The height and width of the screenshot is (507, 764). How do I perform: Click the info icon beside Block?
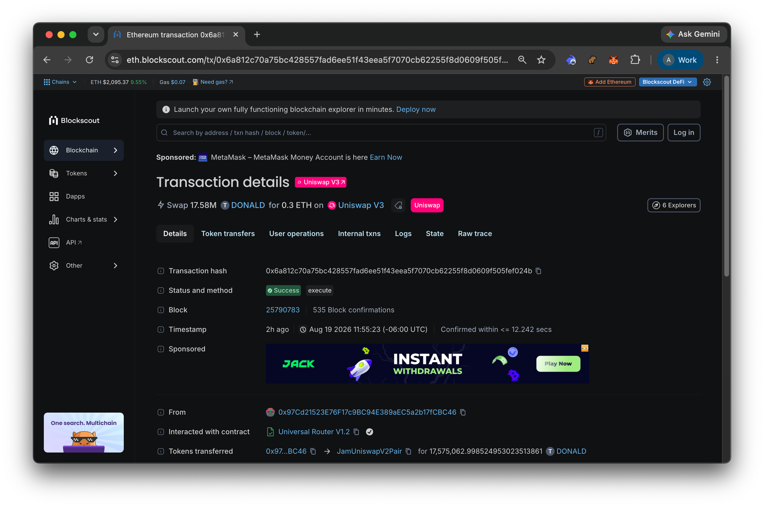[161, 310]
